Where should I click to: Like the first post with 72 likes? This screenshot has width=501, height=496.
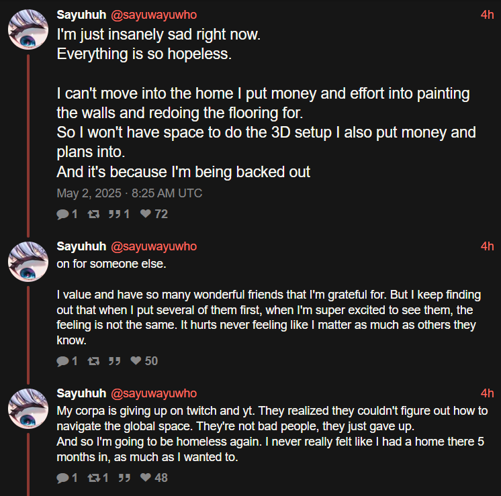click(145, 214)
